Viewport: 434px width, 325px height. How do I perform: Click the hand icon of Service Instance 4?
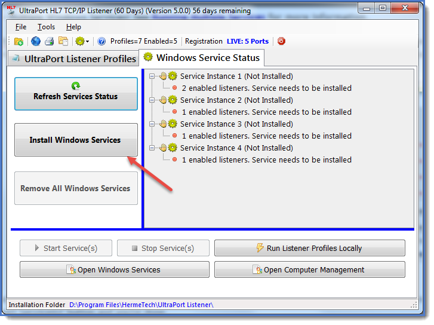163,148
